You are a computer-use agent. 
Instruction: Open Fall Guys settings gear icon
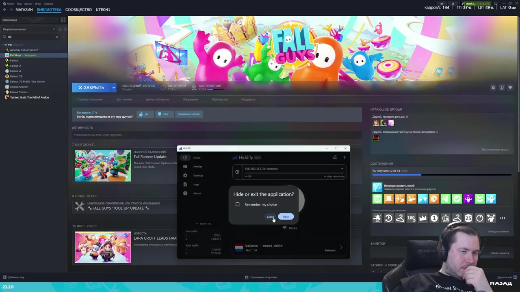point(493,88)
